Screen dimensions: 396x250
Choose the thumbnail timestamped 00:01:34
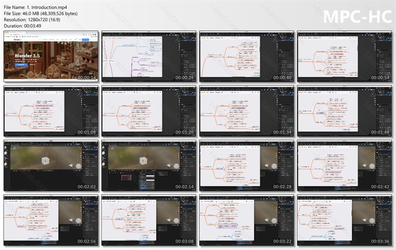[246, 111]
